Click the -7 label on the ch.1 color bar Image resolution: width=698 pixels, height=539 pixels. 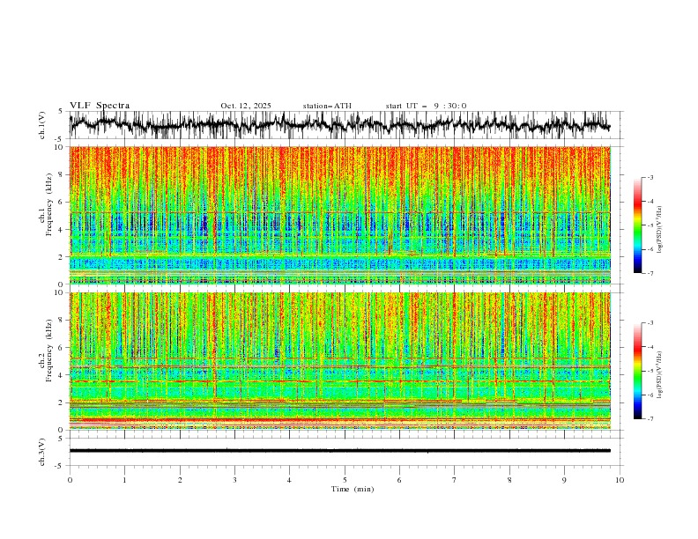pyautogui.click(x=650, y=273)
